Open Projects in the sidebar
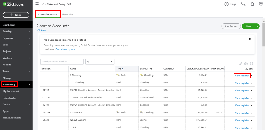 [16, 52]
